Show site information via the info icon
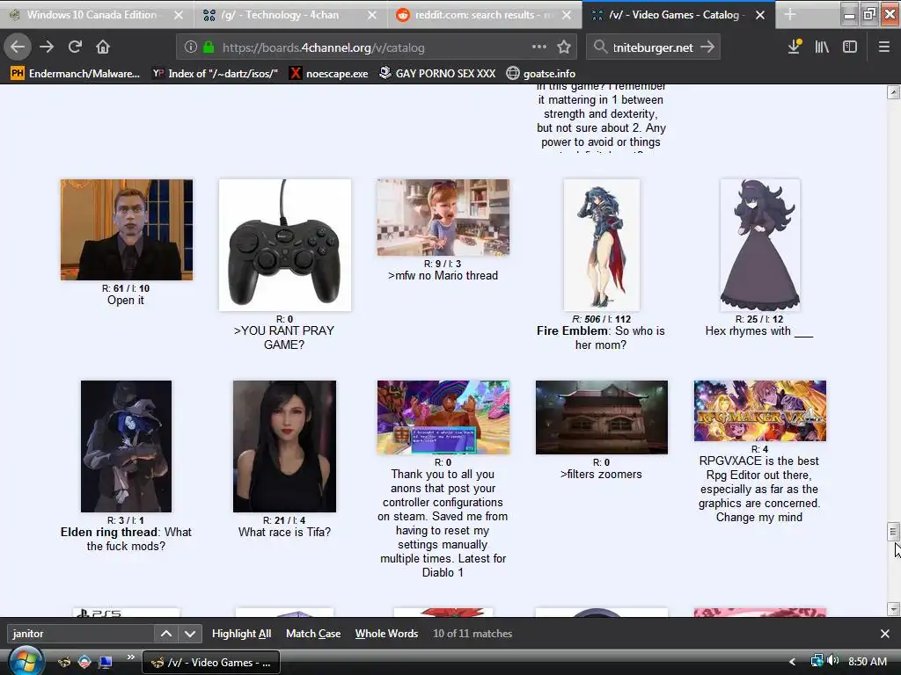 pyautogui.click(x=190, y=47)
